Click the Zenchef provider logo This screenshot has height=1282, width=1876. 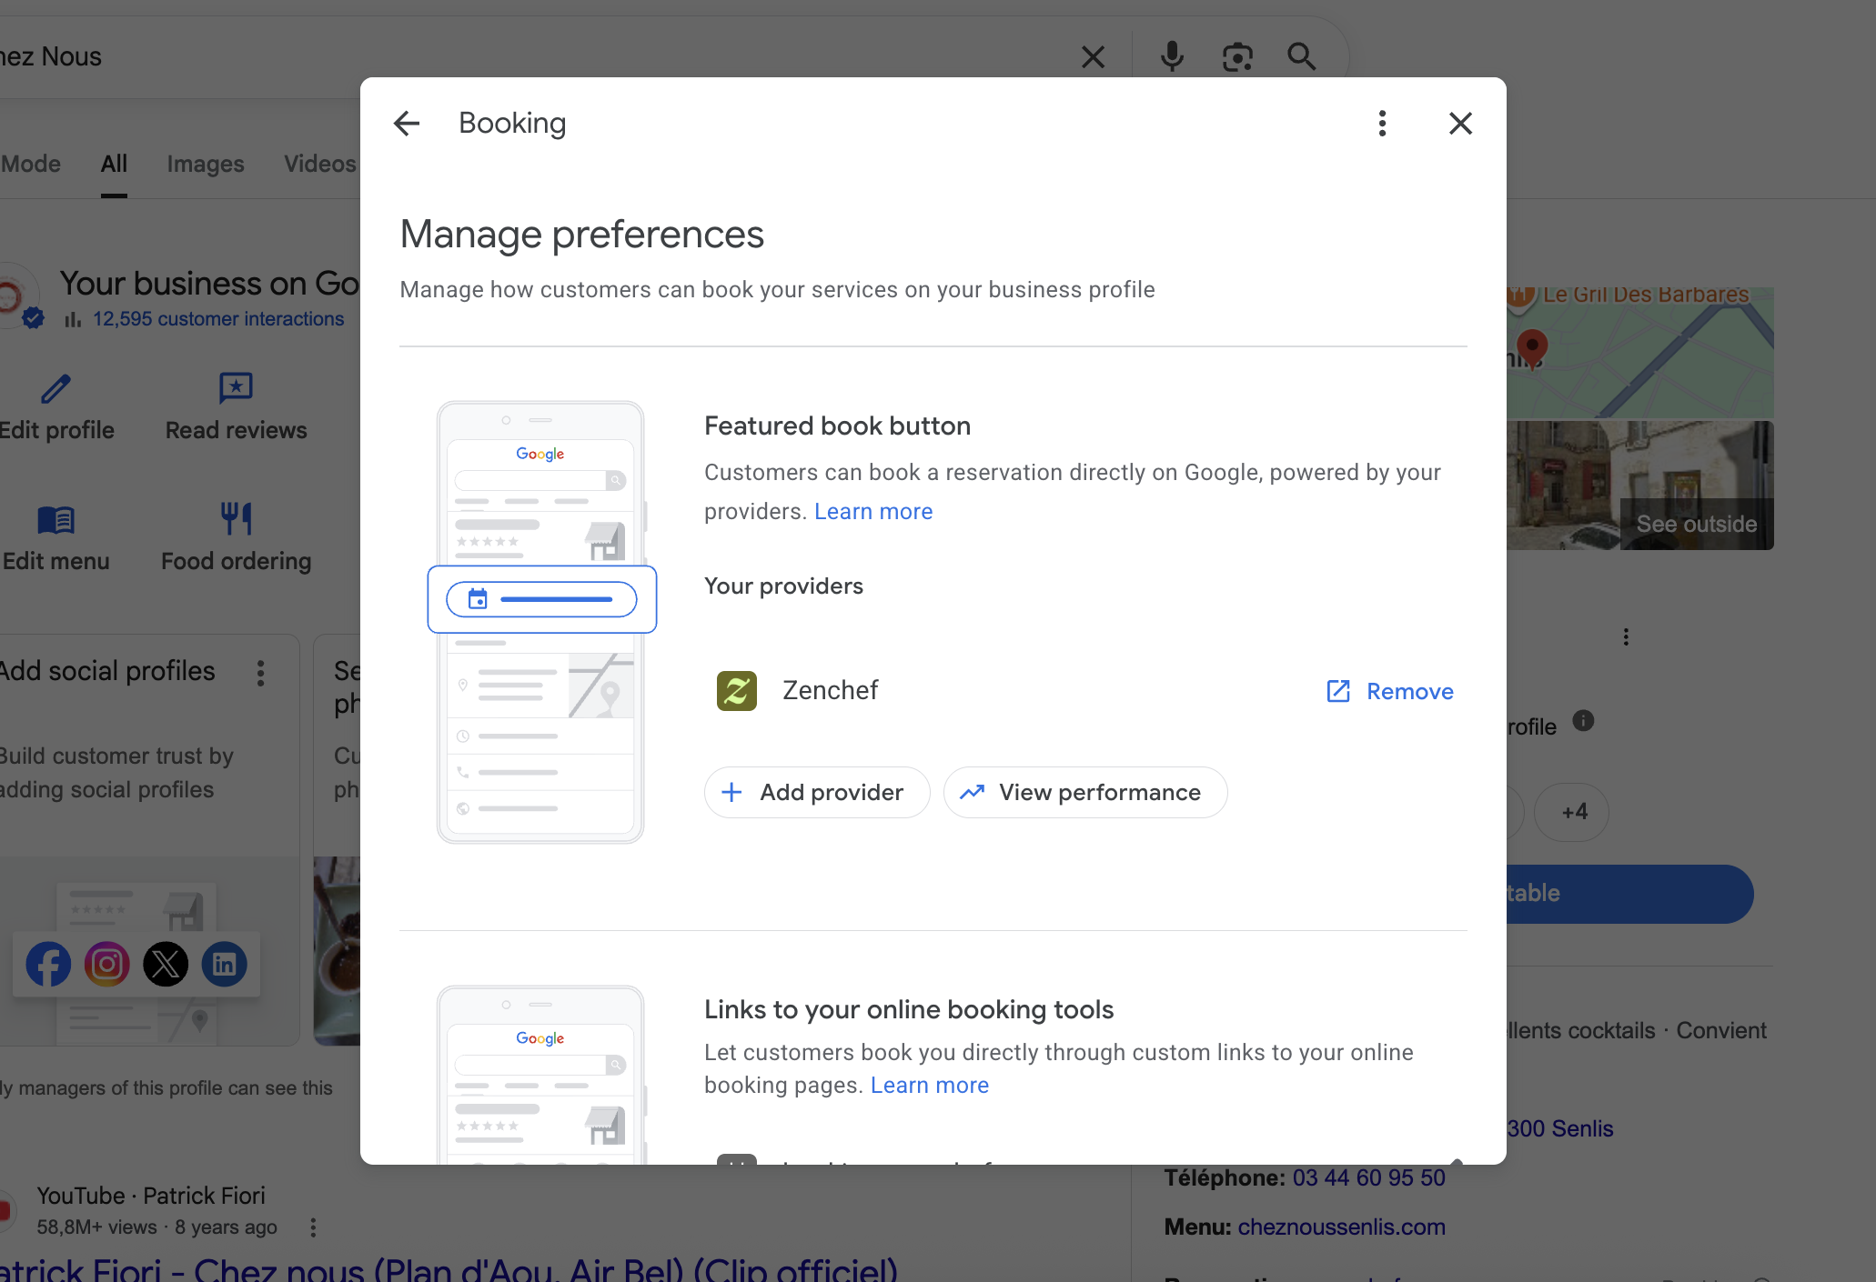coord(737,691)
